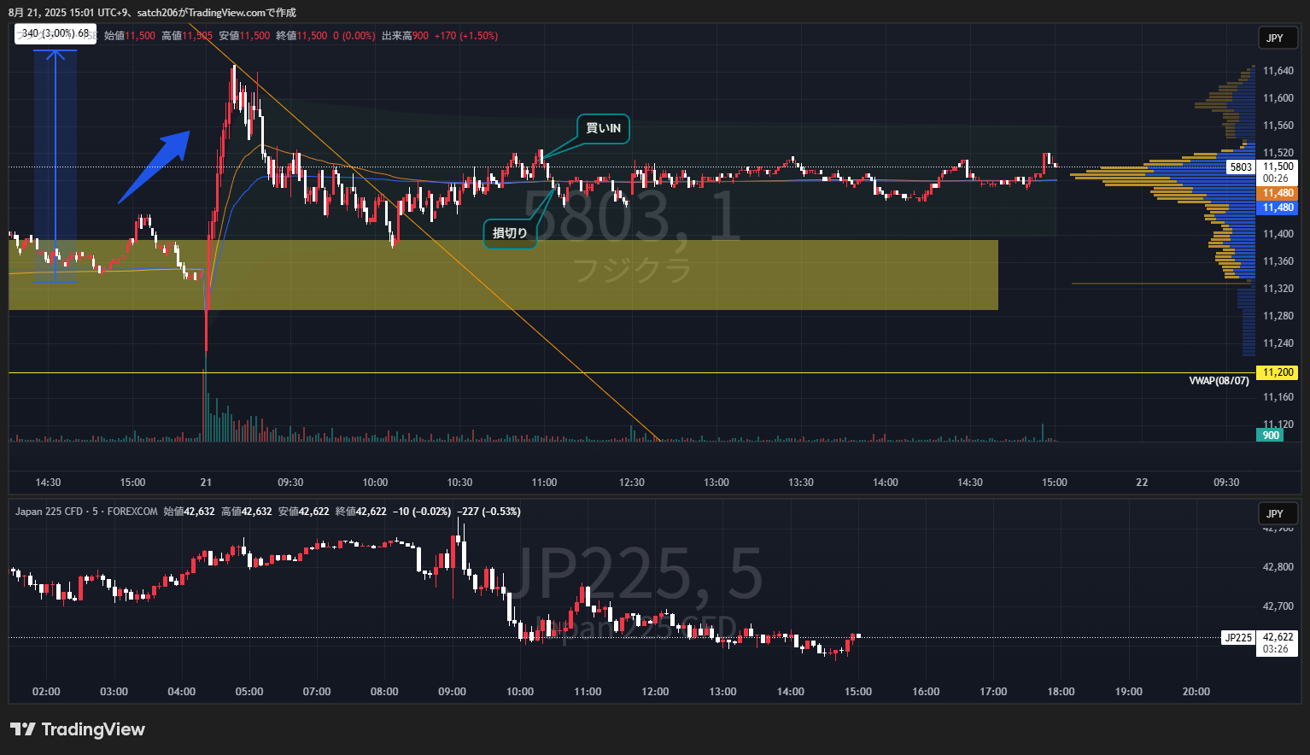Click the 21 date marker on the upper time axis
1310x755 pixels.
pos(206,483)
